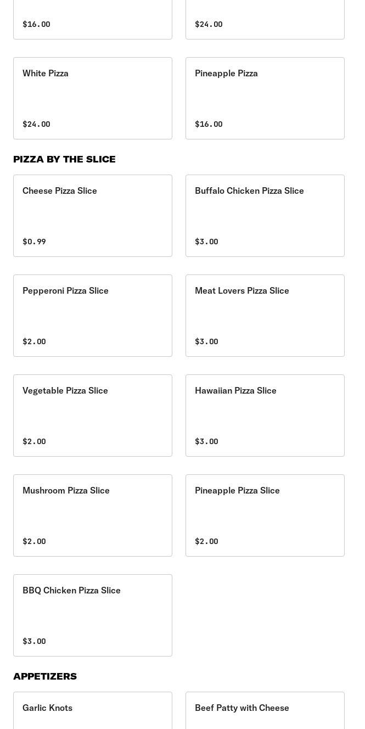Add Cheese Pizza Slice to order
Screen dimensions: 365x729
tap(93, 215)
